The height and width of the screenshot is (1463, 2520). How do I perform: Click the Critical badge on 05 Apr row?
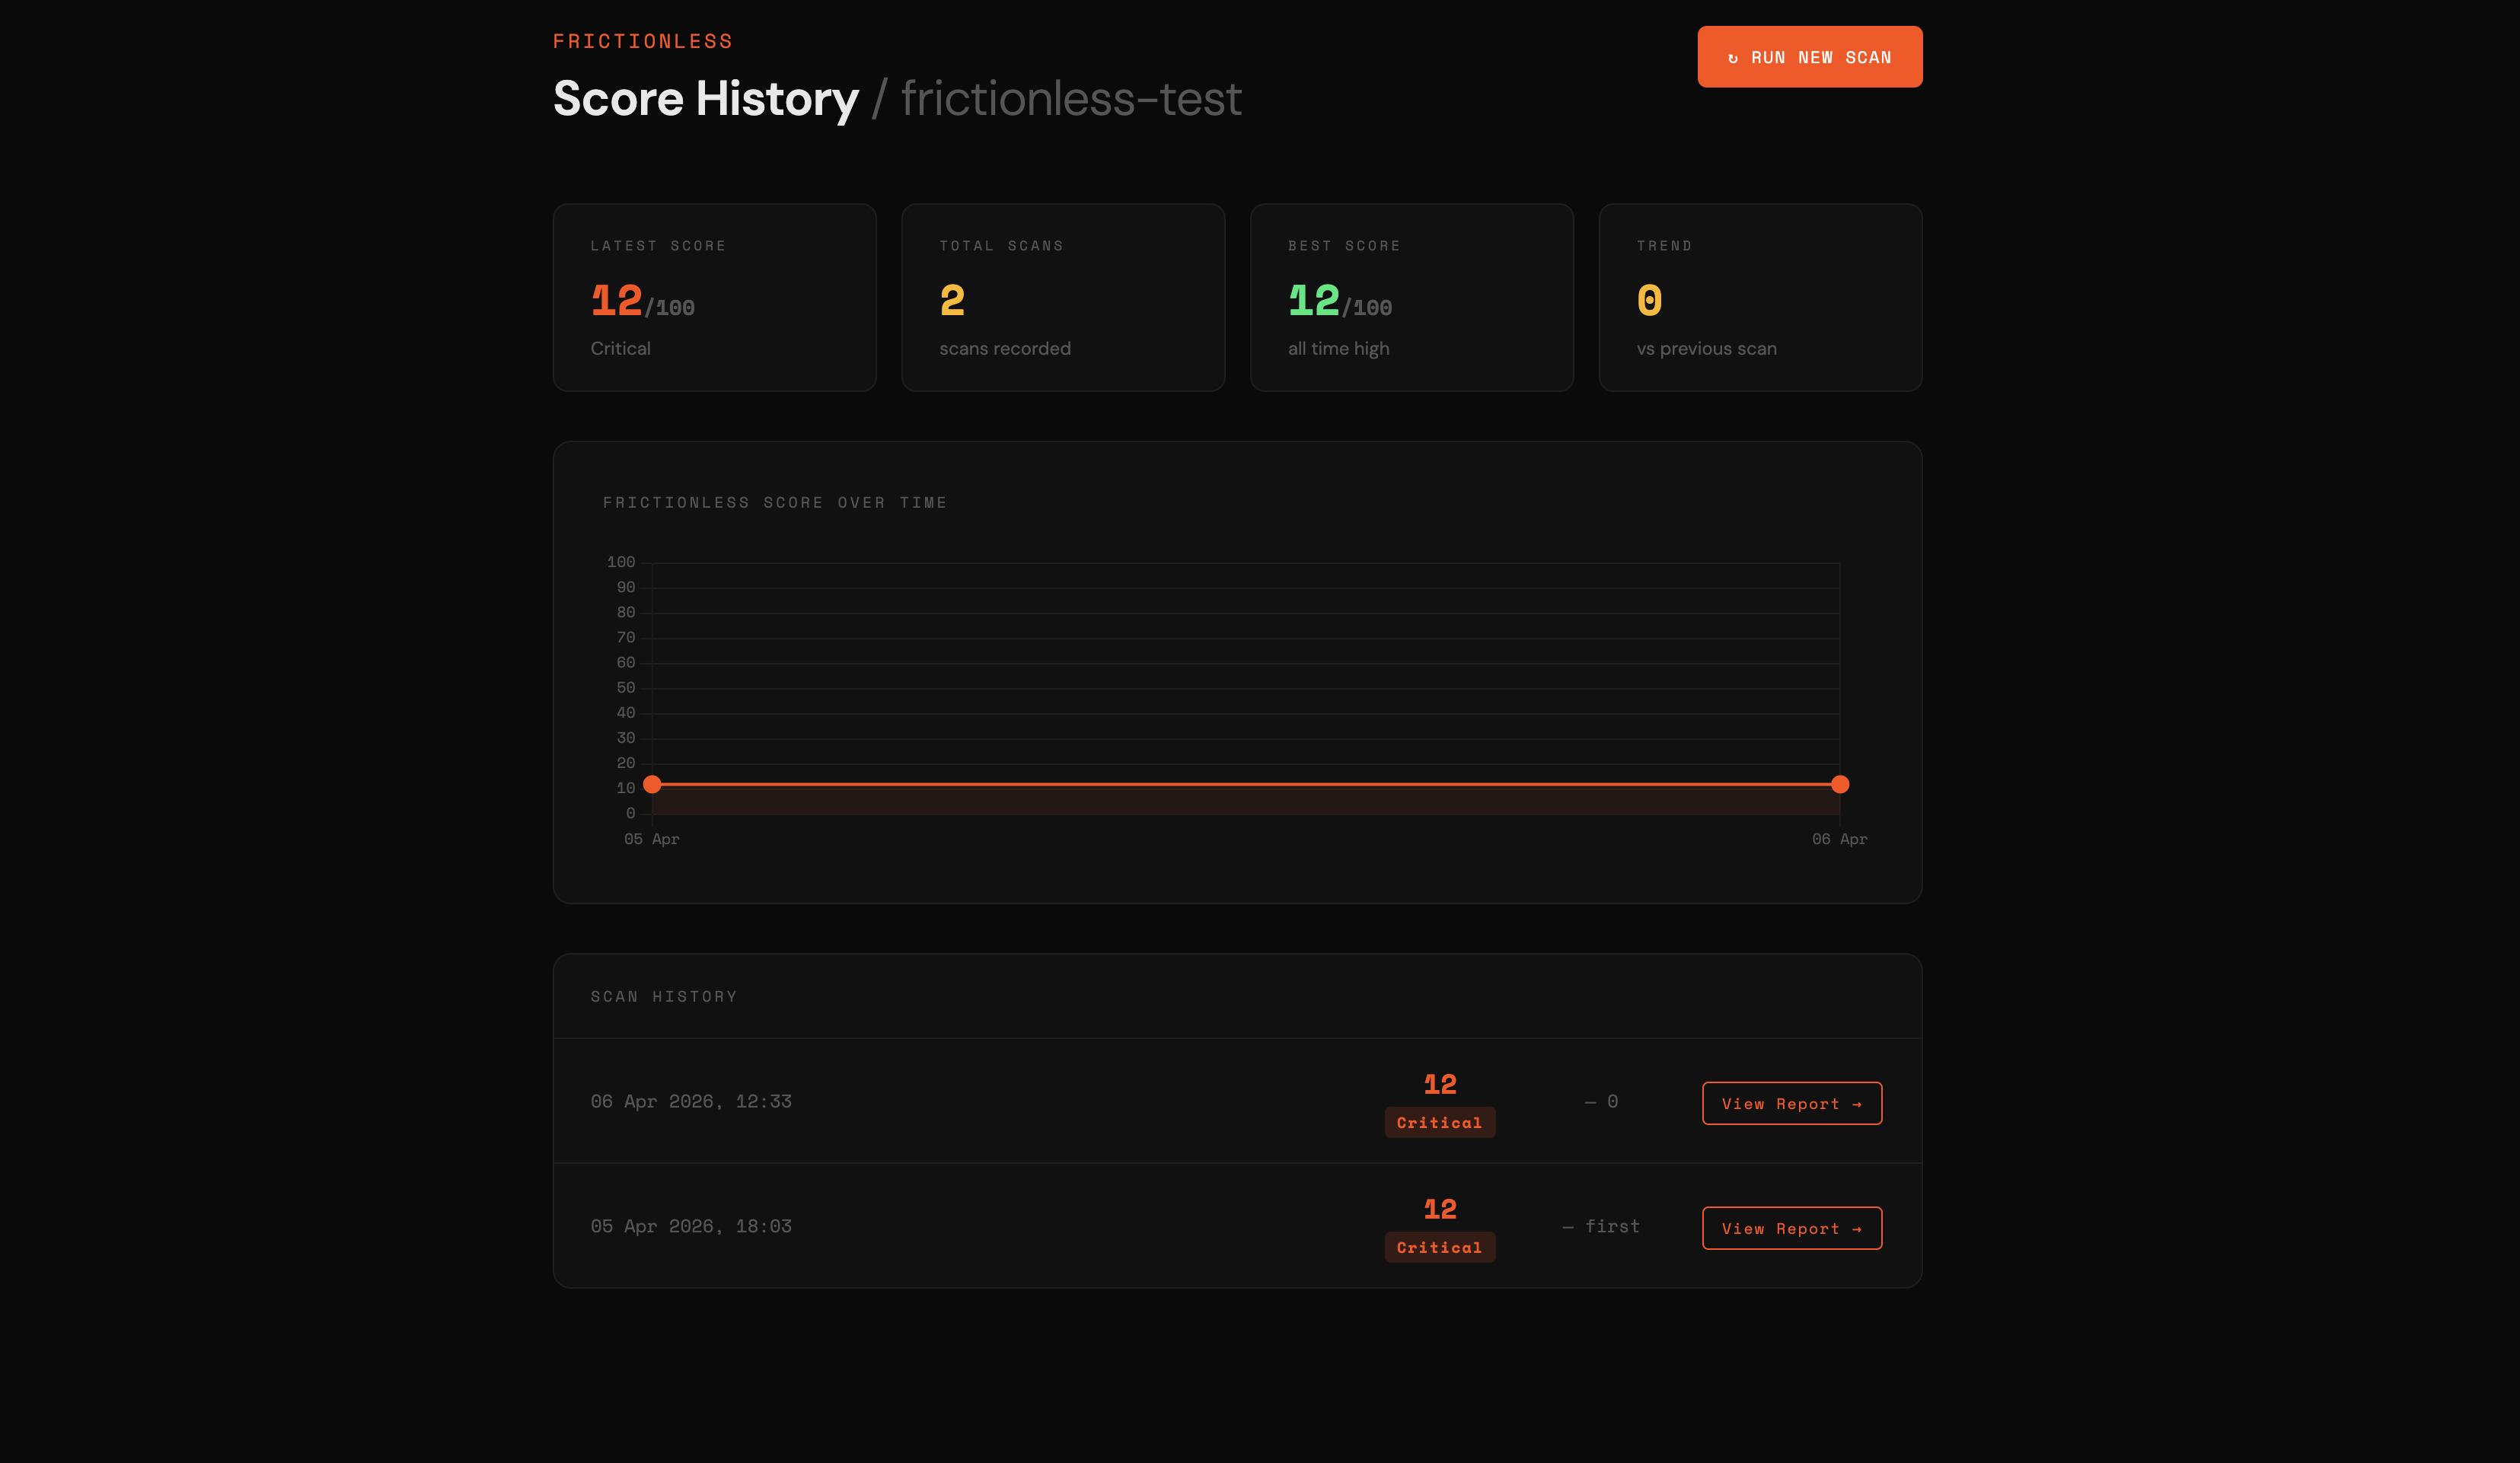click(1439, 1247)
